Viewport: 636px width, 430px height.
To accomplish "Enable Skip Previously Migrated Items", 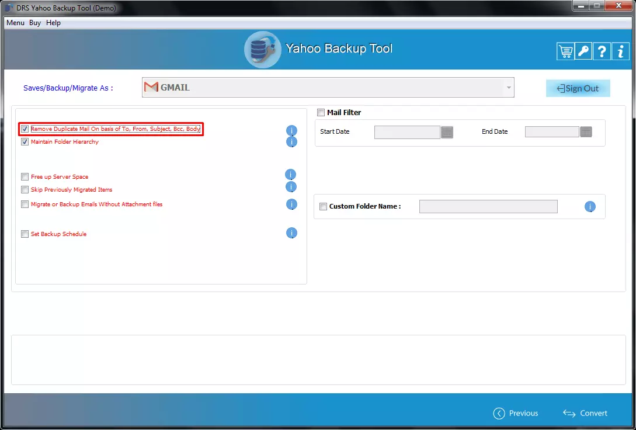I will click(x=25, y=190).
